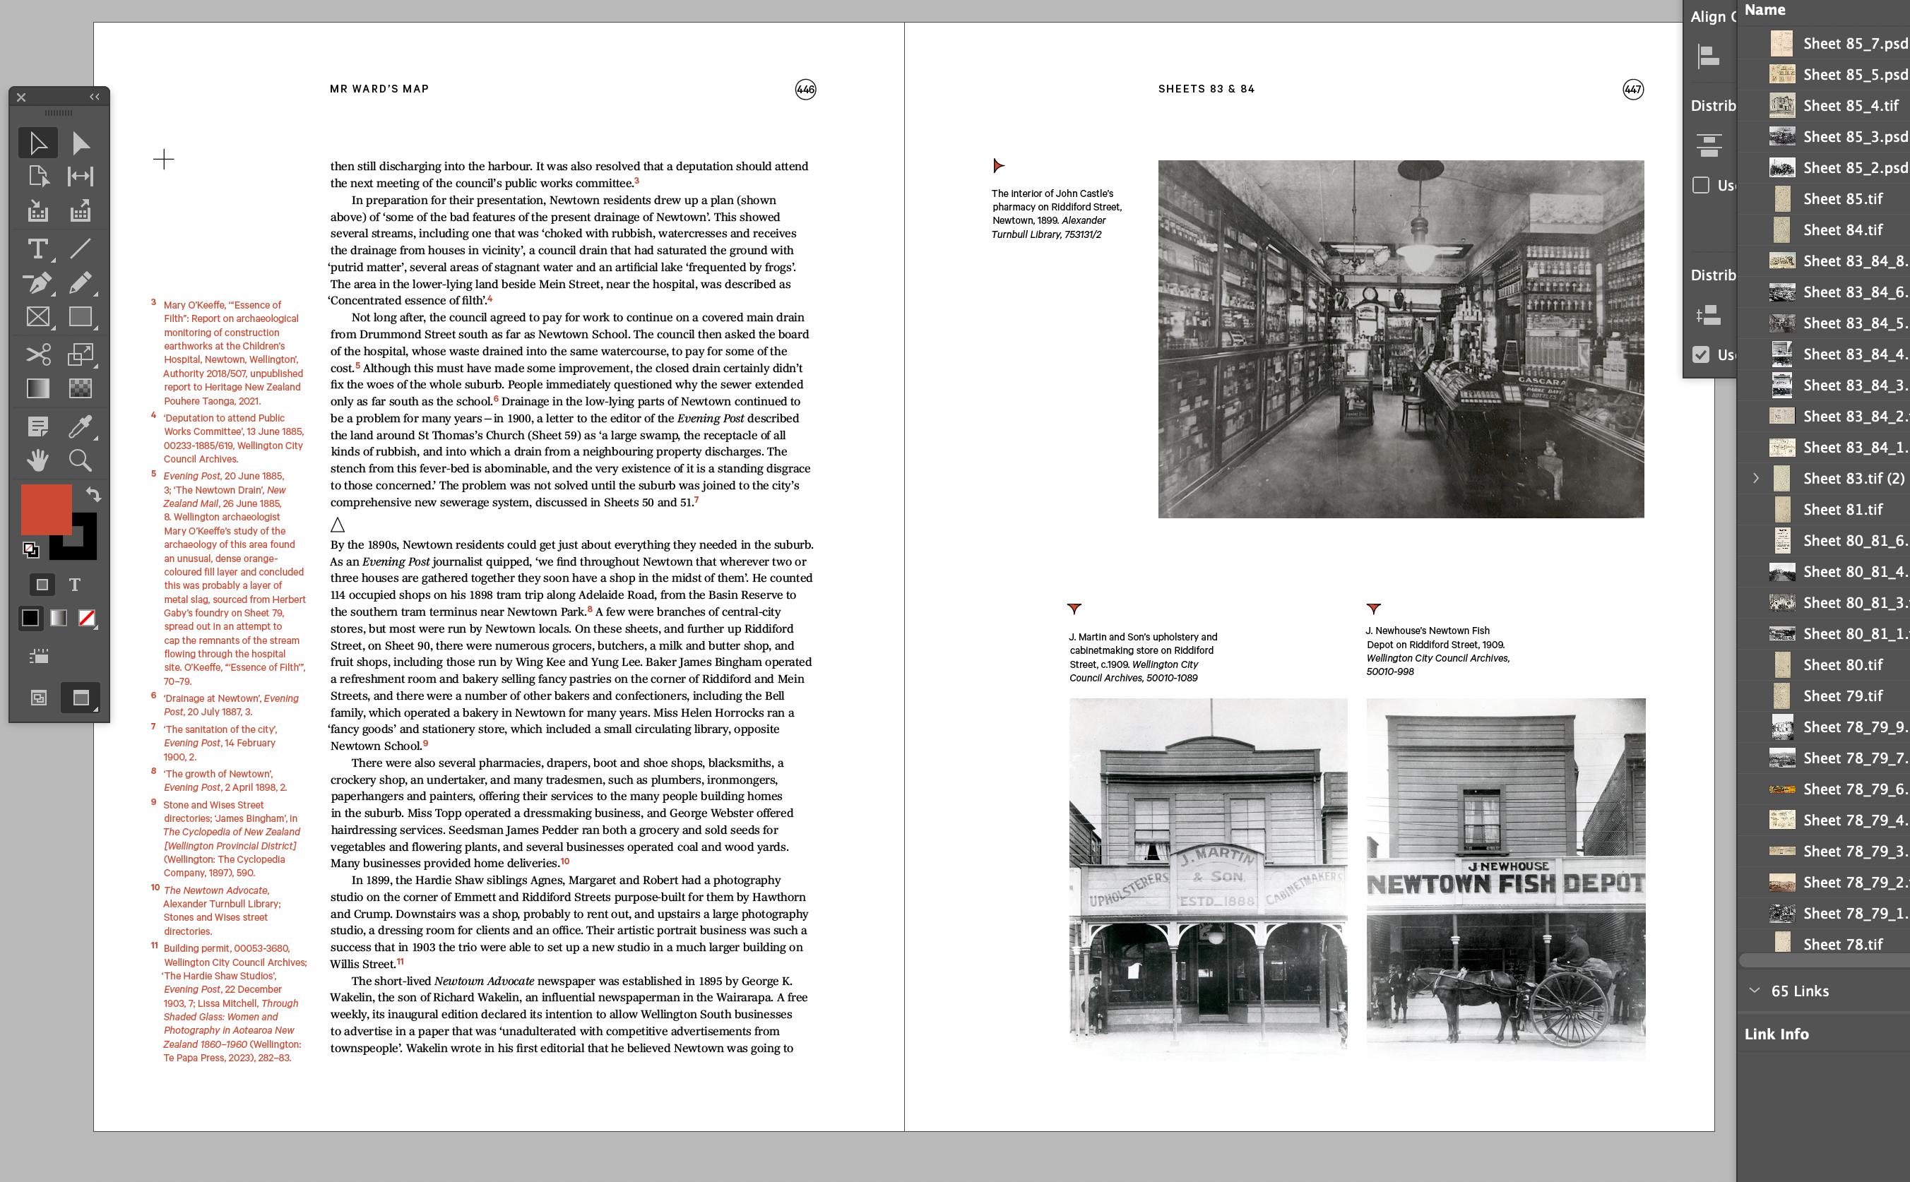Select Sheet 81.tif link row
Image resolution: width=1910 pixels, height=1182 pixels.
[1824, 509]
